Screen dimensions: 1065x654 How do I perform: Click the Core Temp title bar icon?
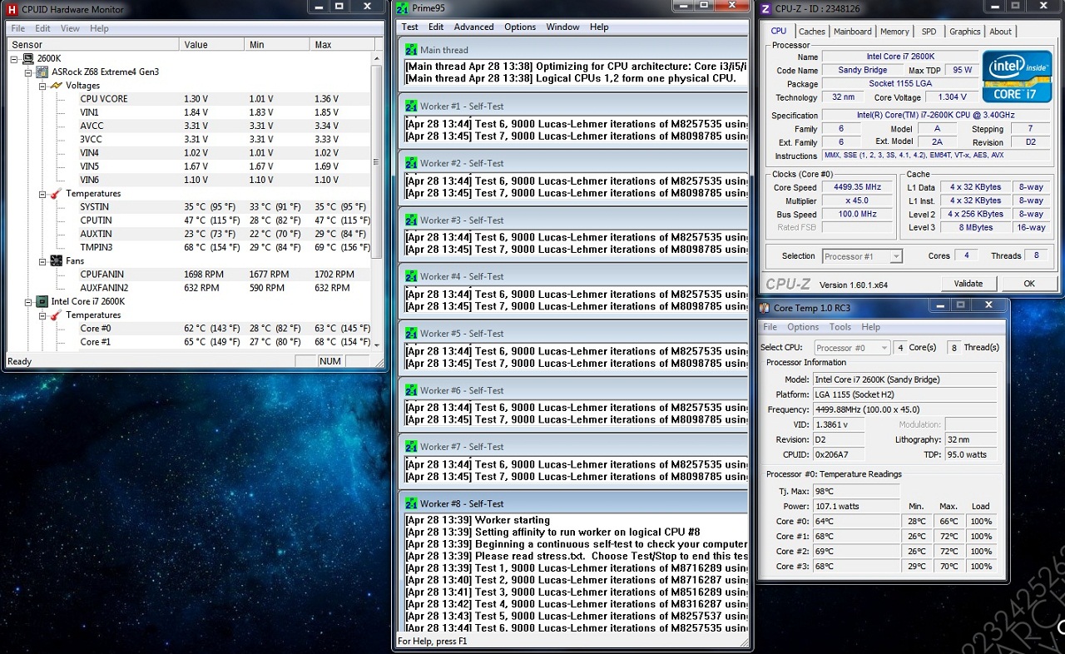(x=765, y=308)
